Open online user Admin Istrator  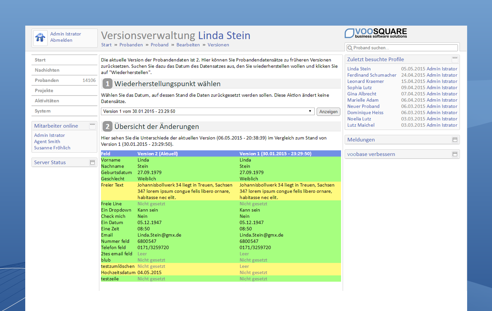49,135
